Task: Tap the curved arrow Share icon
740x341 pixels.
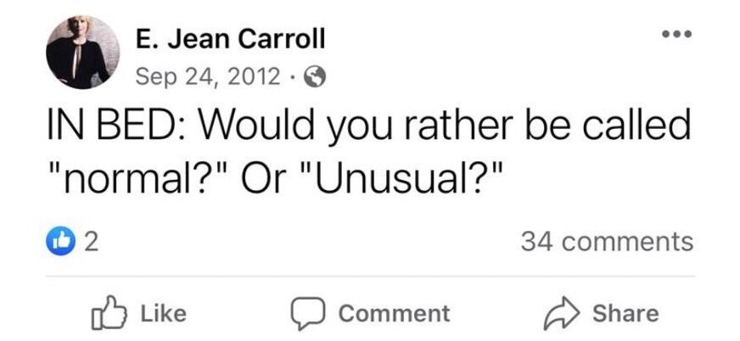Action: pos(562,314)
